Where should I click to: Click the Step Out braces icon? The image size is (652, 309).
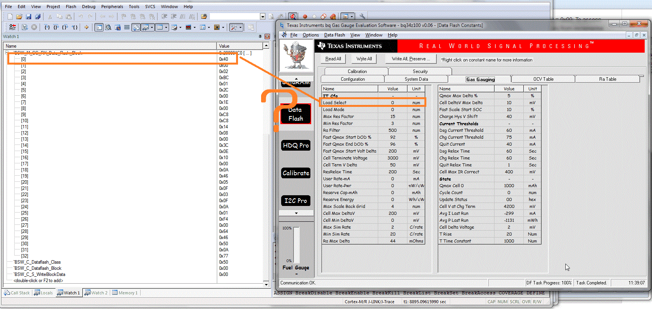click(x=65, y=27)
